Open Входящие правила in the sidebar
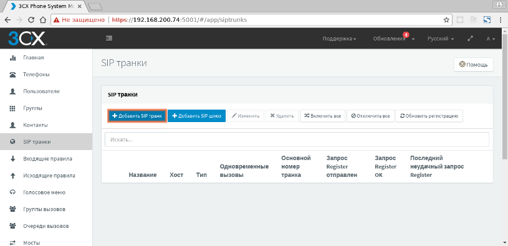 pyautogui.click(x=46, y=159)
